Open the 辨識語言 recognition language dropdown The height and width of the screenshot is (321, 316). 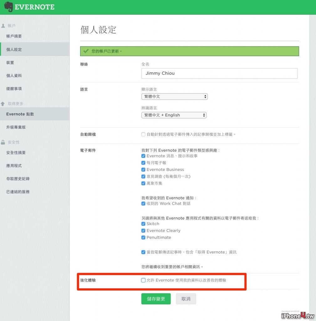click(174, 115)
